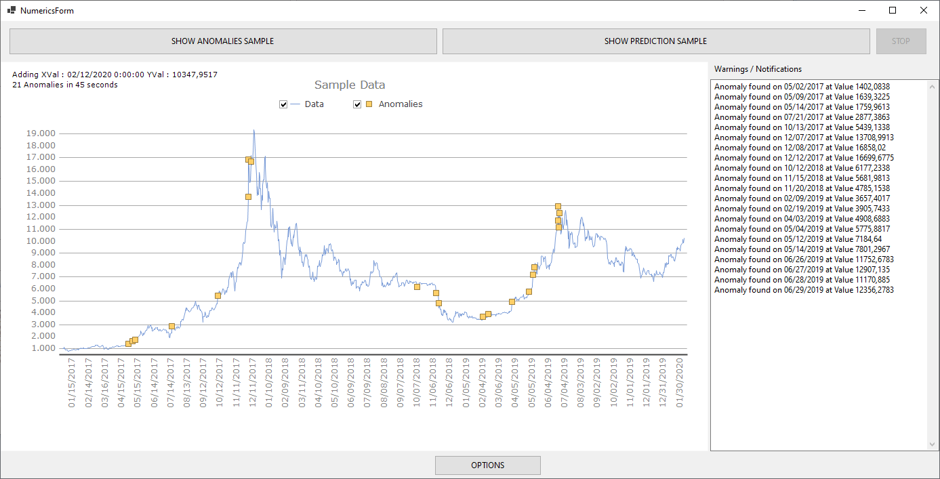940x479 pixels.
Task: Open the OPTIONS button
Action: pyautogui.click(x=488, y=465)
